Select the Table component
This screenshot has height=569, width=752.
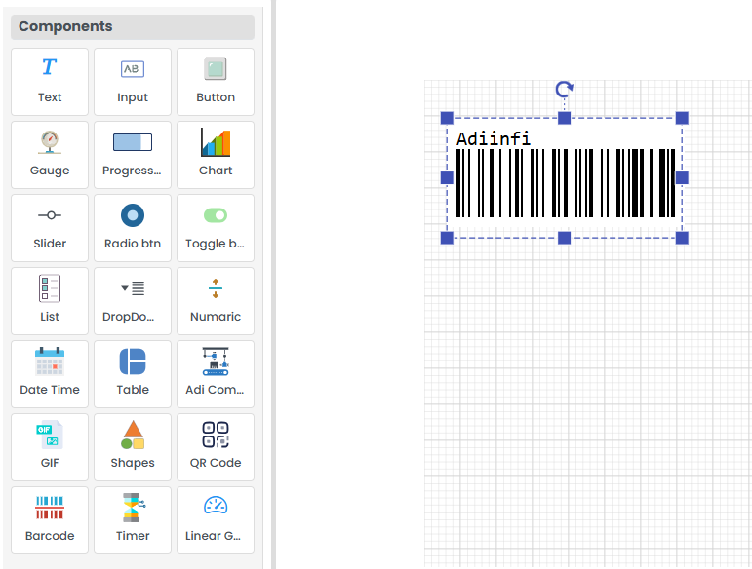[133, 374]
